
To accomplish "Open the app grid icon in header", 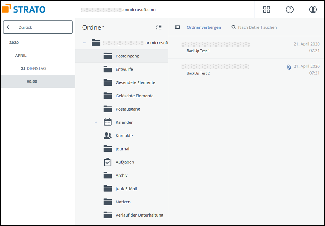I will pyautogui.click(x=266, y=9).
